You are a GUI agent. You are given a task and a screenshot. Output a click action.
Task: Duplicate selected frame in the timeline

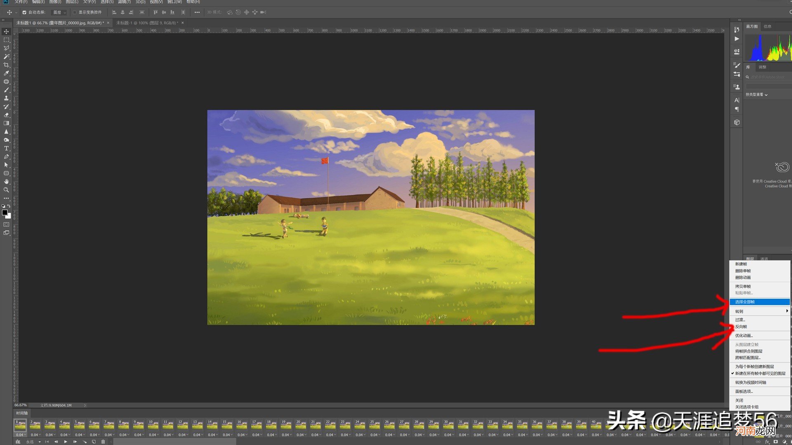pos(94,442)
